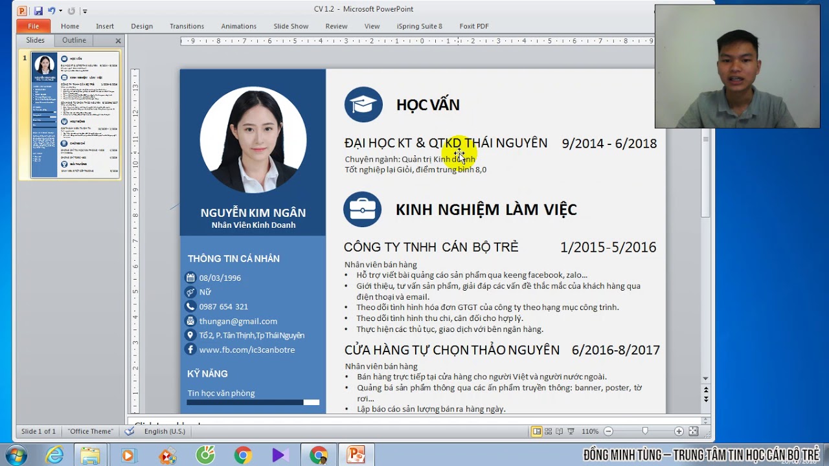
Task: Open the Design ribbon tab
Action: tap(142, 26)
